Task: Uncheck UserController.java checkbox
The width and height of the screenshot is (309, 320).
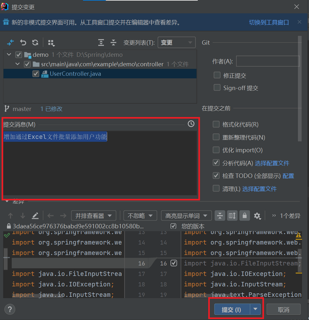Action: pos(36,73)
